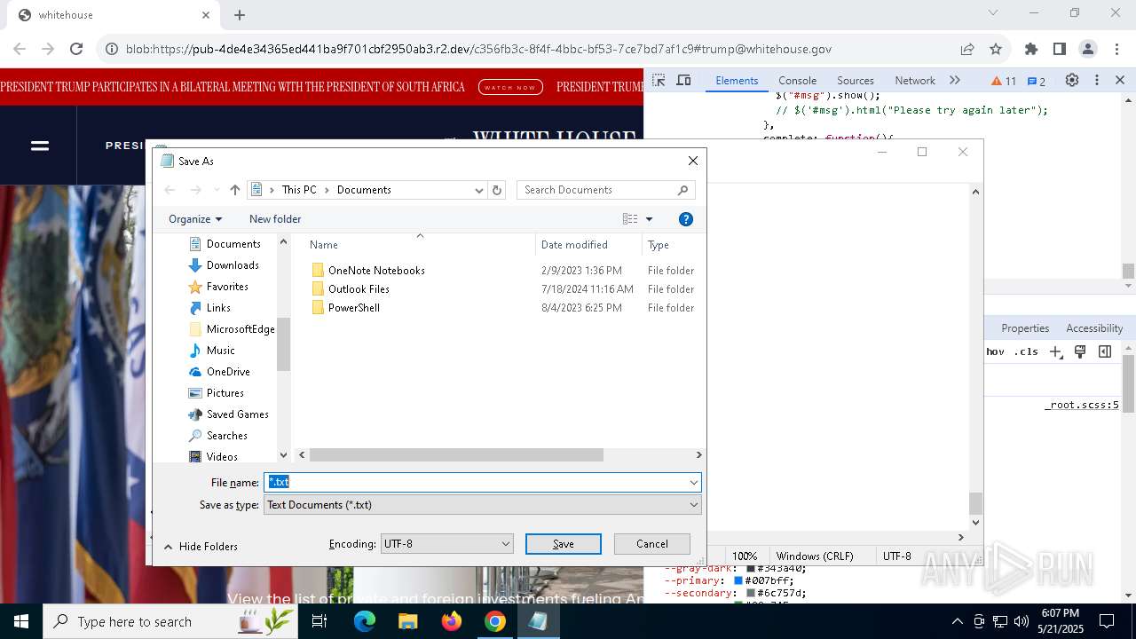The image size is (1136, 639).
Task: Open Chrome three-dot menu
Action: tap(1116, 50)
